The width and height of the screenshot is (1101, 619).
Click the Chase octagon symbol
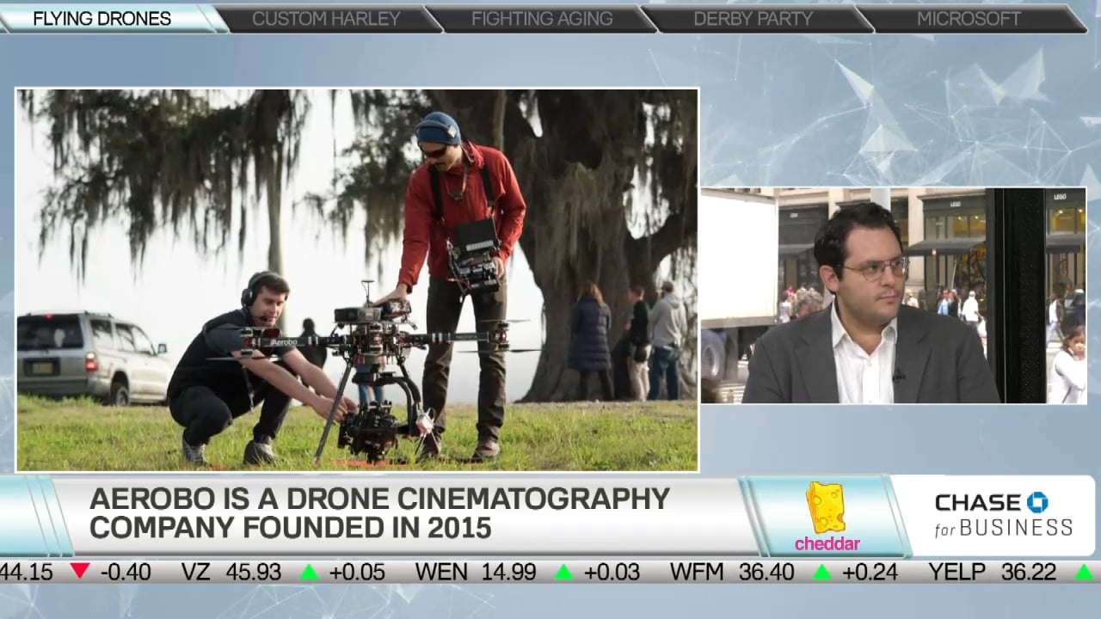1036,502
